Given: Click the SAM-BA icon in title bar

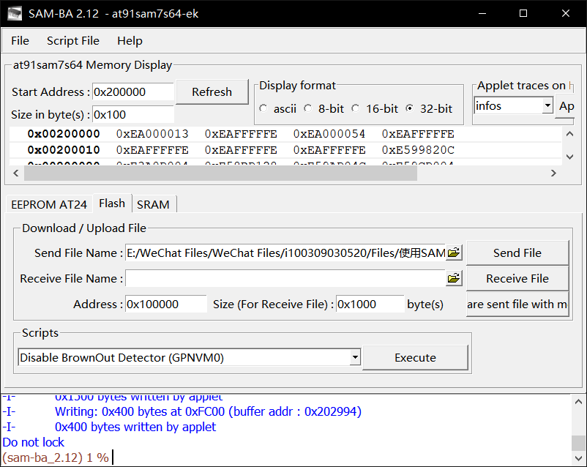Looking at the screenshot, I should tap(15, 12).
